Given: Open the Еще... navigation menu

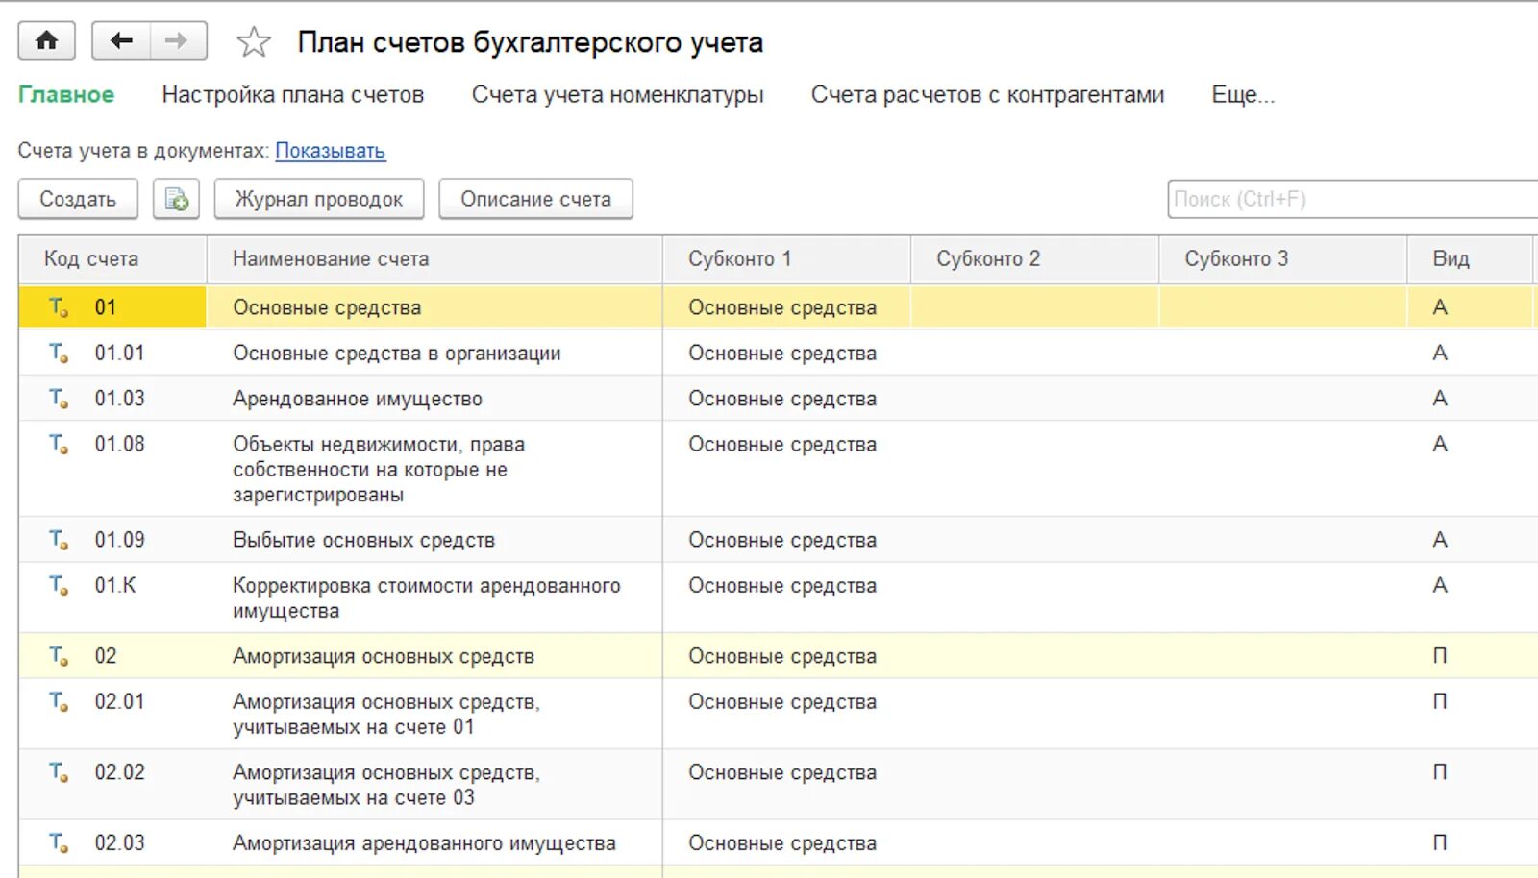Looking at the screenshot, I should point(1242,95).
